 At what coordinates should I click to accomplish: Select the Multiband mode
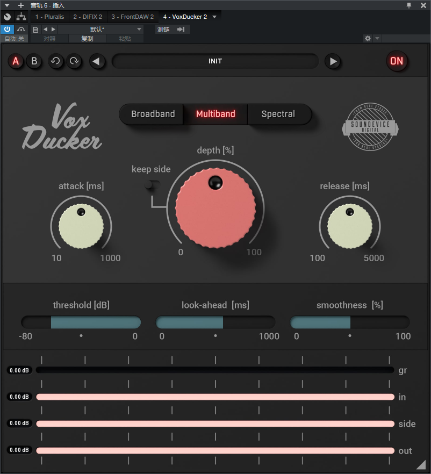pyautogui.click(x=215, y=114)
